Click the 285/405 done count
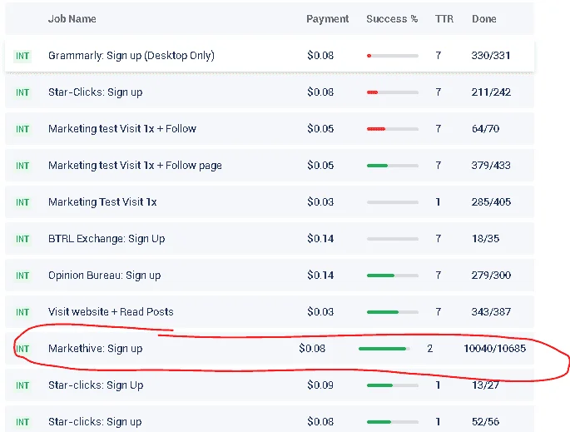The image size is (570, 432). point(491,201)
